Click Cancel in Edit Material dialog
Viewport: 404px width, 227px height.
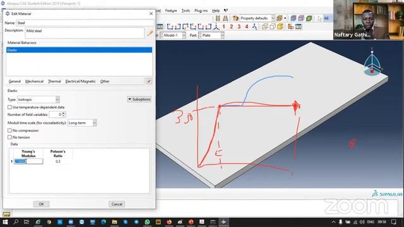pyautogui.click(x=117, y=204)
